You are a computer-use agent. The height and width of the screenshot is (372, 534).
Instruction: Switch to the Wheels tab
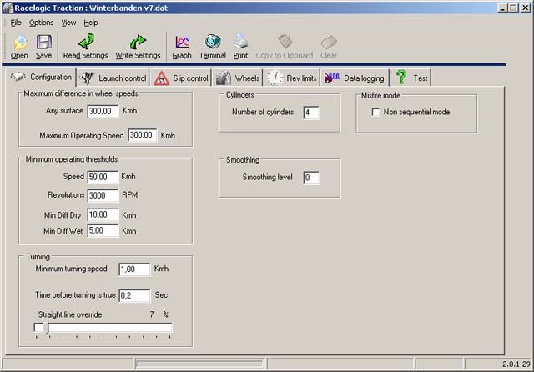pyautogui.click(x=238, y=78)
